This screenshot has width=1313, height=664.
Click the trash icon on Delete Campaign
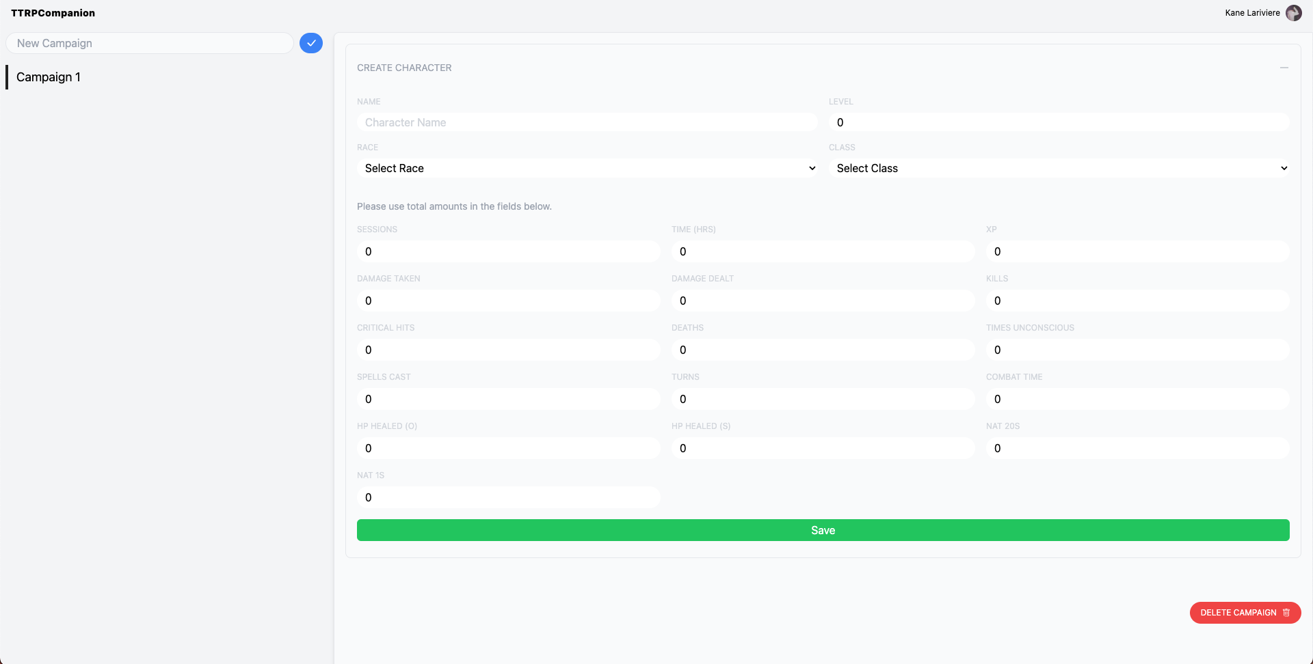point(1286,613)
